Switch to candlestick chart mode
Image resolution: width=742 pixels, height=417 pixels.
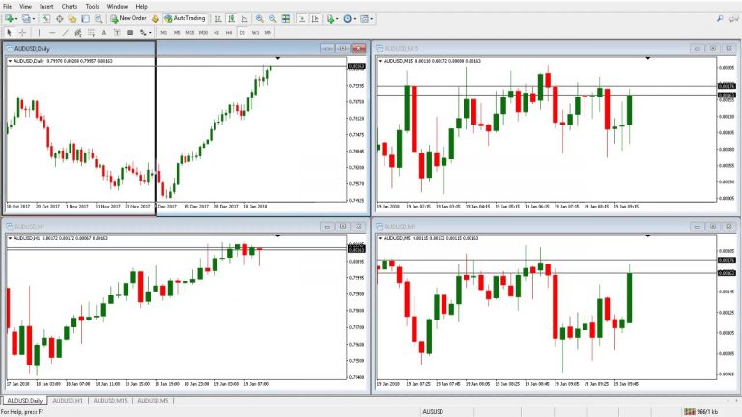(x=230, y=18)
